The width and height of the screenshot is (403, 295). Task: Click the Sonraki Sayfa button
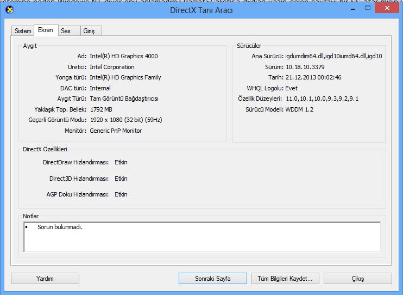[x=213, y=279]
